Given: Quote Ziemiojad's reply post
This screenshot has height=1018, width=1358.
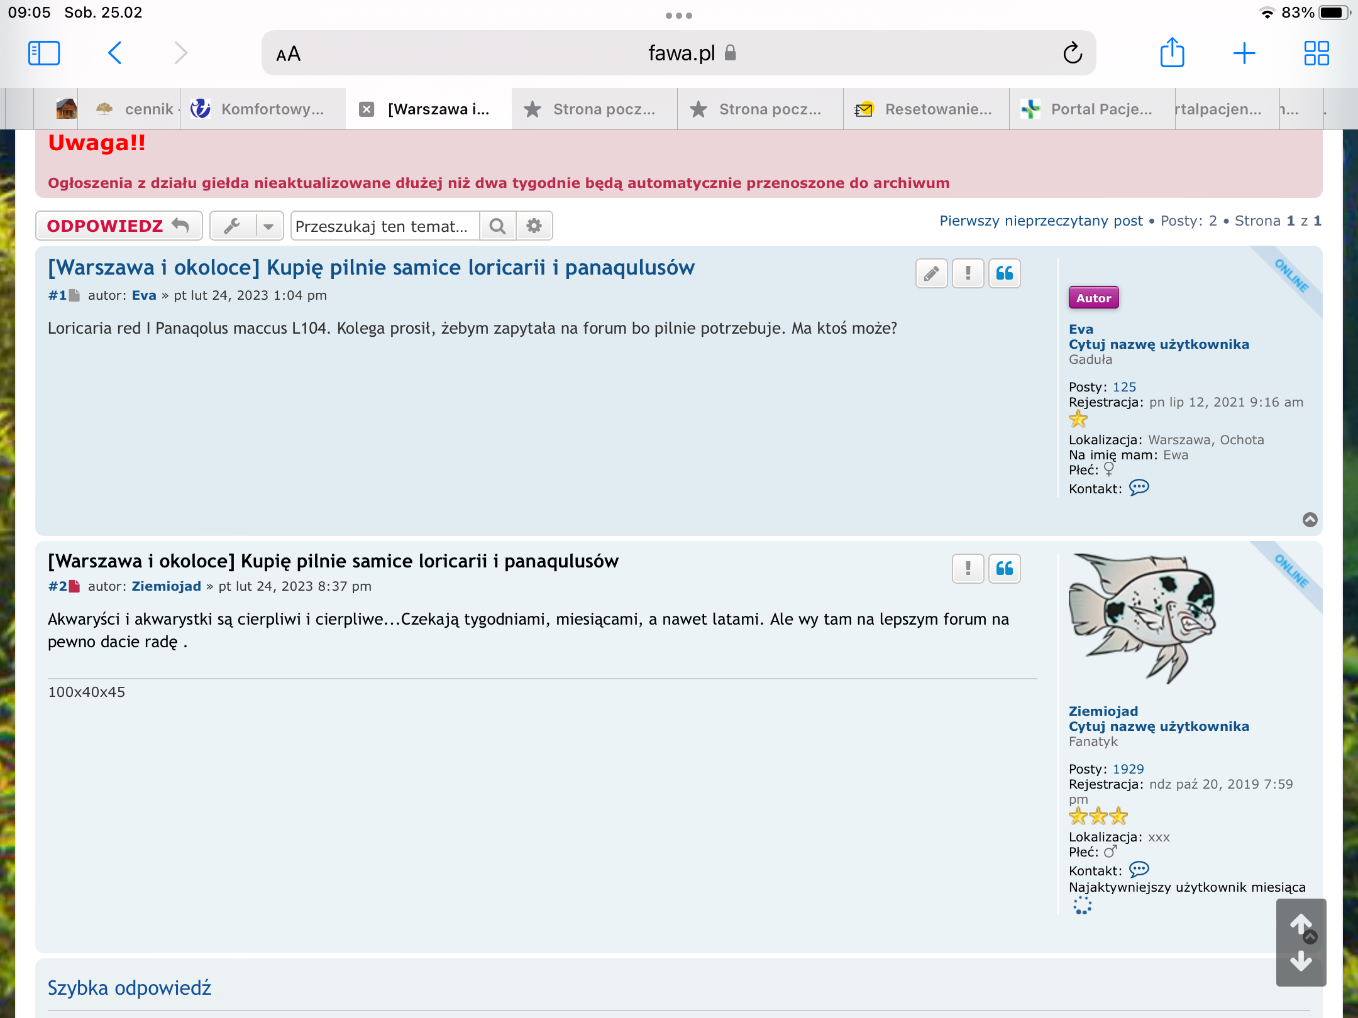Looking at the screenshot, I should [1004, 569].
